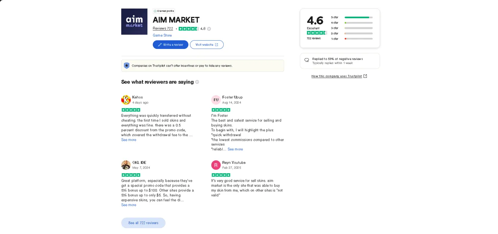Click the Visit website button
Viewport: 498px width, 234px height.
207,45
